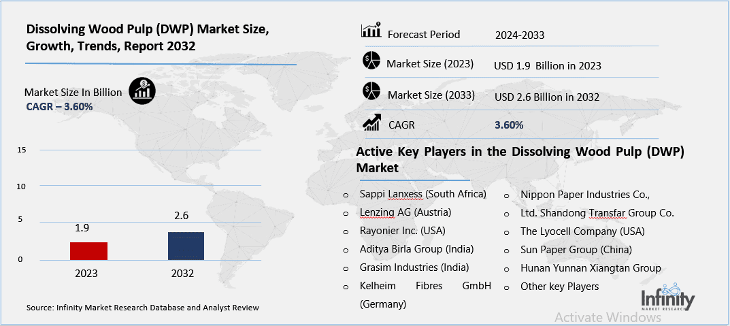Click the '2023' axis label under the chart

pos(86,274)
